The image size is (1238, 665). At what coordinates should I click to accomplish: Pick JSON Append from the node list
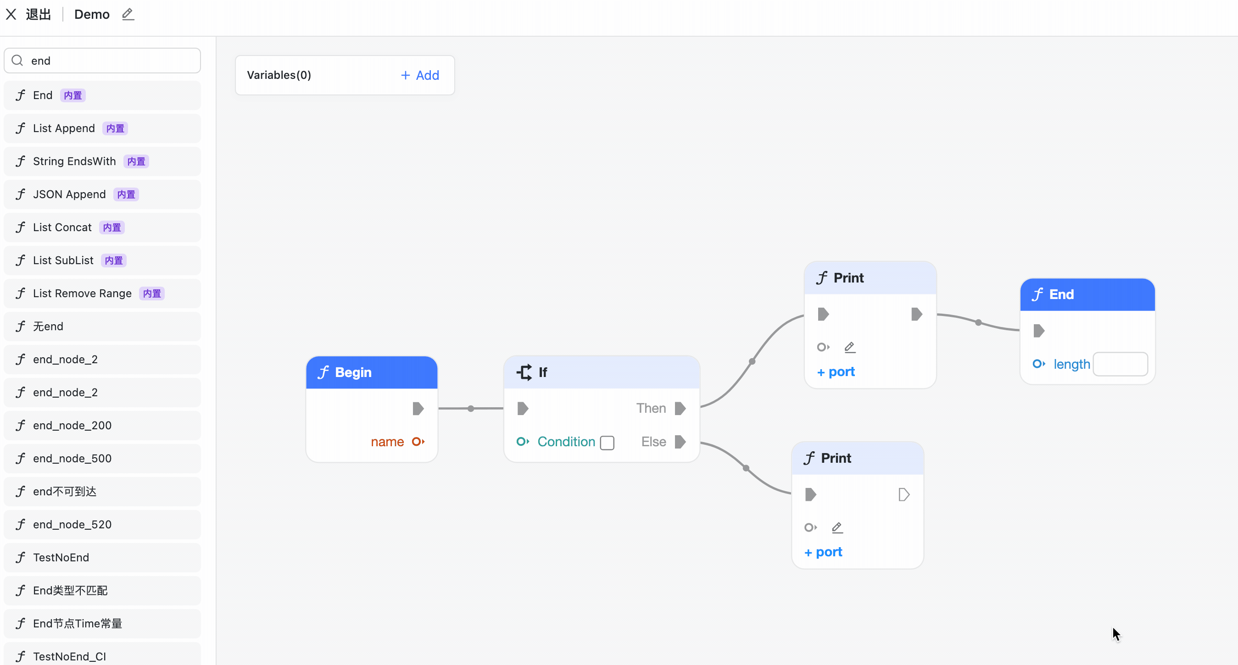pyautogui.click(x=102, y=194)
